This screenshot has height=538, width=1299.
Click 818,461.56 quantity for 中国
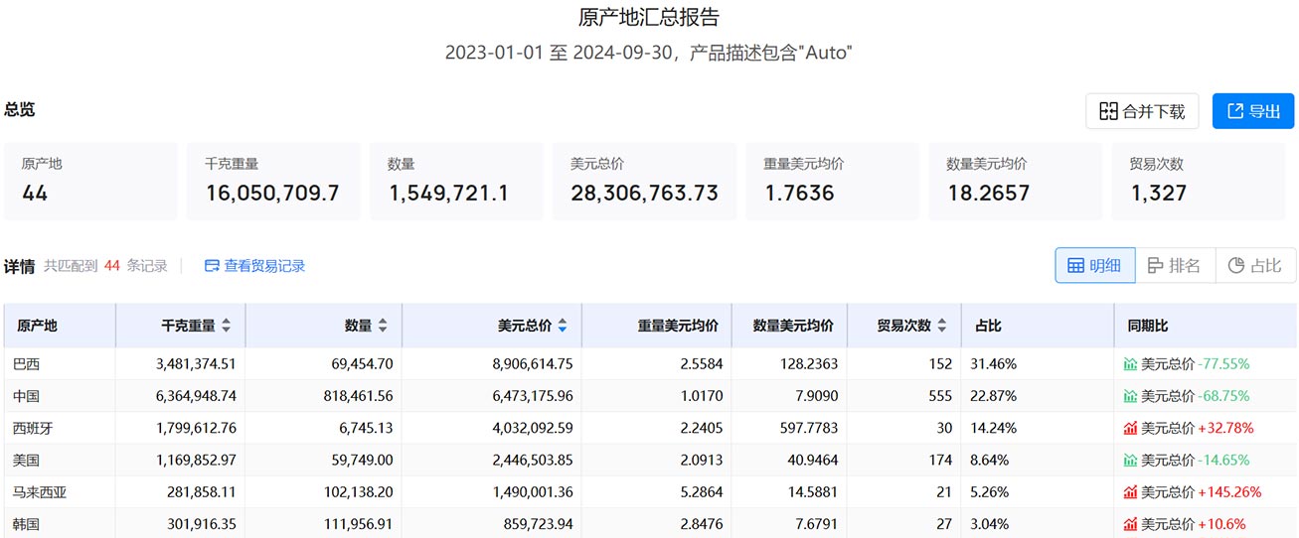coord(358,396)
